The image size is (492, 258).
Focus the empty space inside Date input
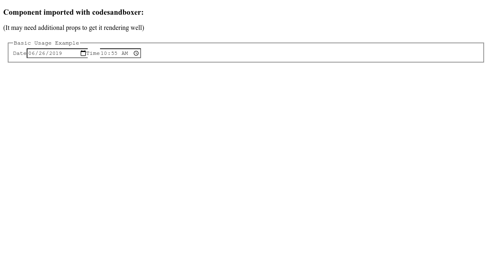(x=71, y=53)
